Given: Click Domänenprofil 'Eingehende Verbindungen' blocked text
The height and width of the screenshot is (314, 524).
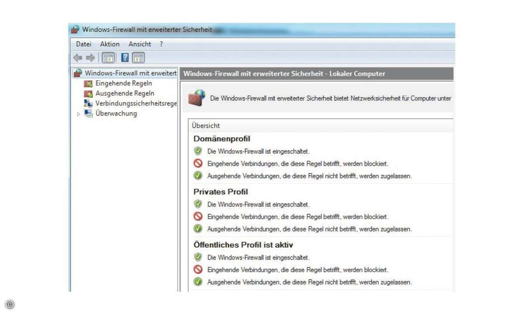Looking at the screenshot, I should pyautogui.click(x=298, y=164).
